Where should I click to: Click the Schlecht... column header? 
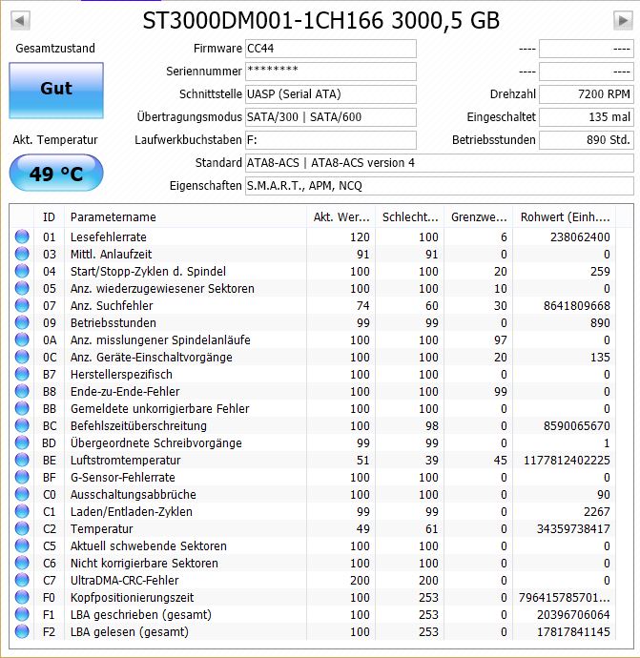click(x=410, y=217)
